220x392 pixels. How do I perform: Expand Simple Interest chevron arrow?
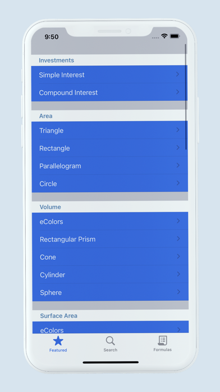(177, 74)
